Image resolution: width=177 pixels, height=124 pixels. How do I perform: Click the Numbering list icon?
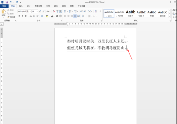click(70, 12)
